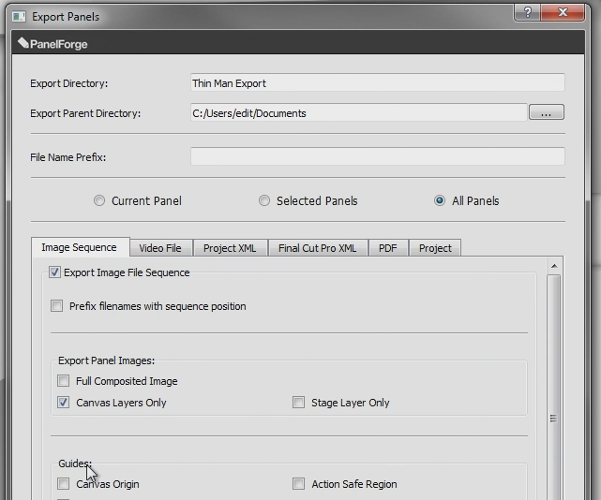Toggle the Stage Layer Only checkbox
Screen dimensions: 601x500
tap(299, 403)
